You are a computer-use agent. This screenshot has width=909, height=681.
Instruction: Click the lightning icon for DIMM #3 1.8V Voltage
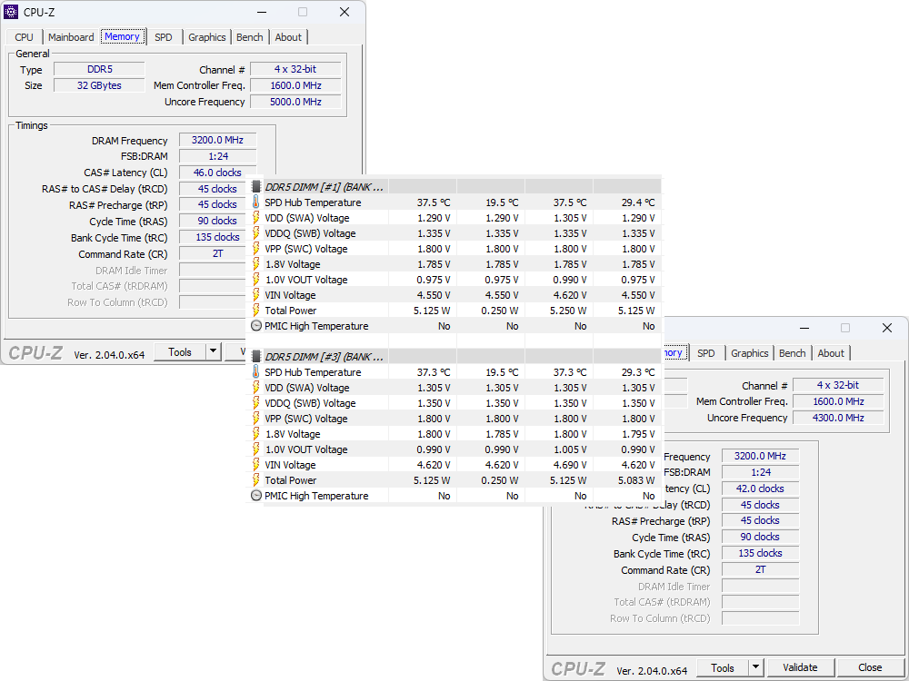click(256, 434)
